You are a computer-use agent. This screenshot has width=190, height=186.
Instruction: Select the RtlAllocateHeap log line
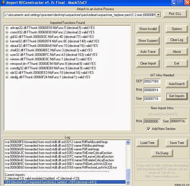[x=54, y=146]
